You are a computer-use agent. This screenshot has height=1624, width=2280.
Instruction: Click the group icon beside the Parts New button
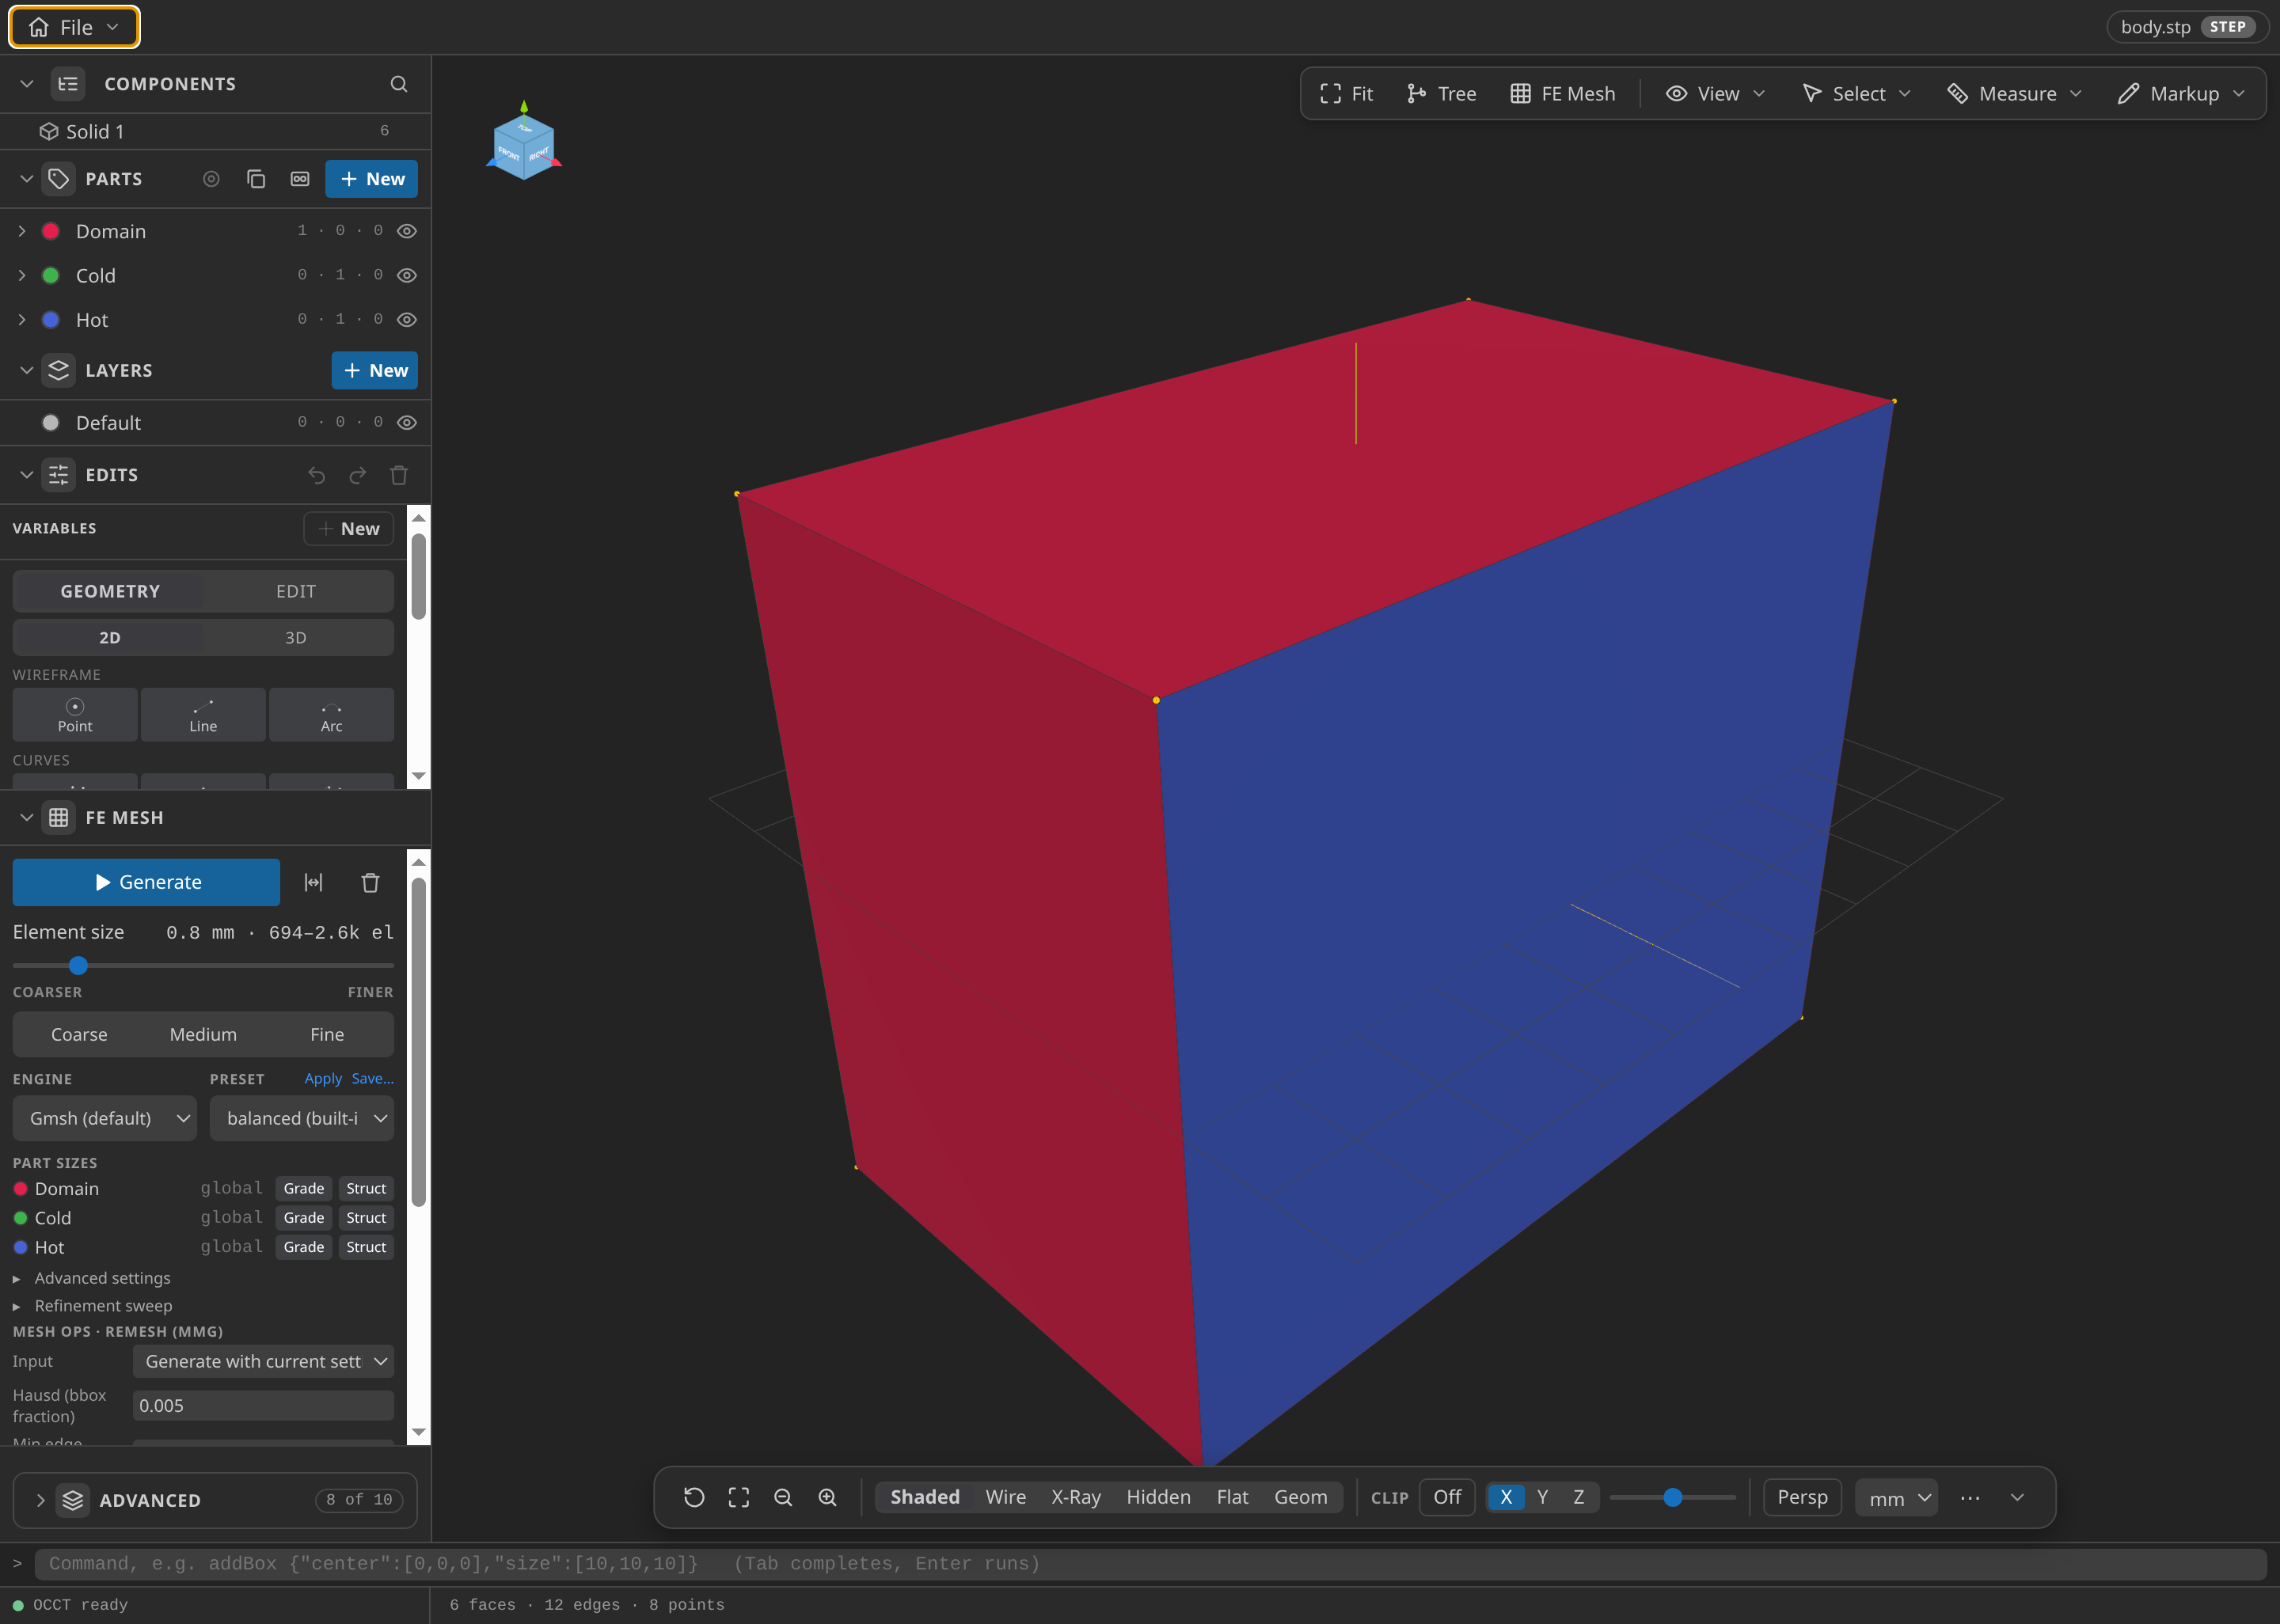(x=300, y=179)
